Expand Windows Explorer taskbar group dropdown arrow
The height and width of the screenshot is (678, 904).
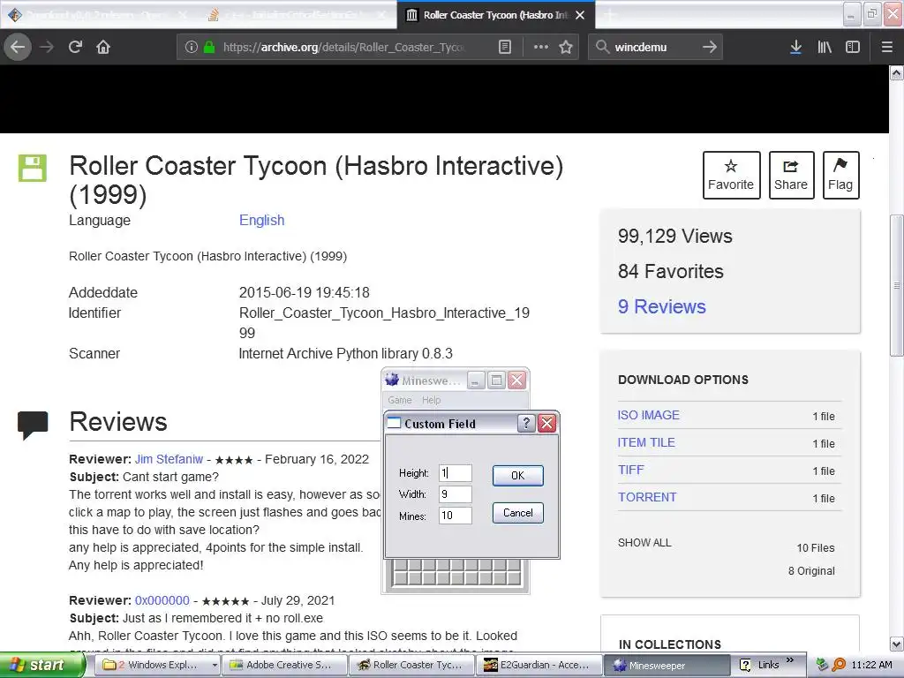(215, 665)
